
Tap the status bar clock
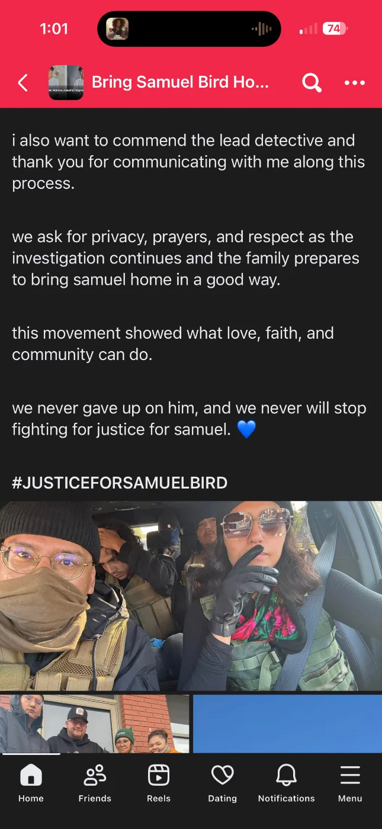(54, 28)
